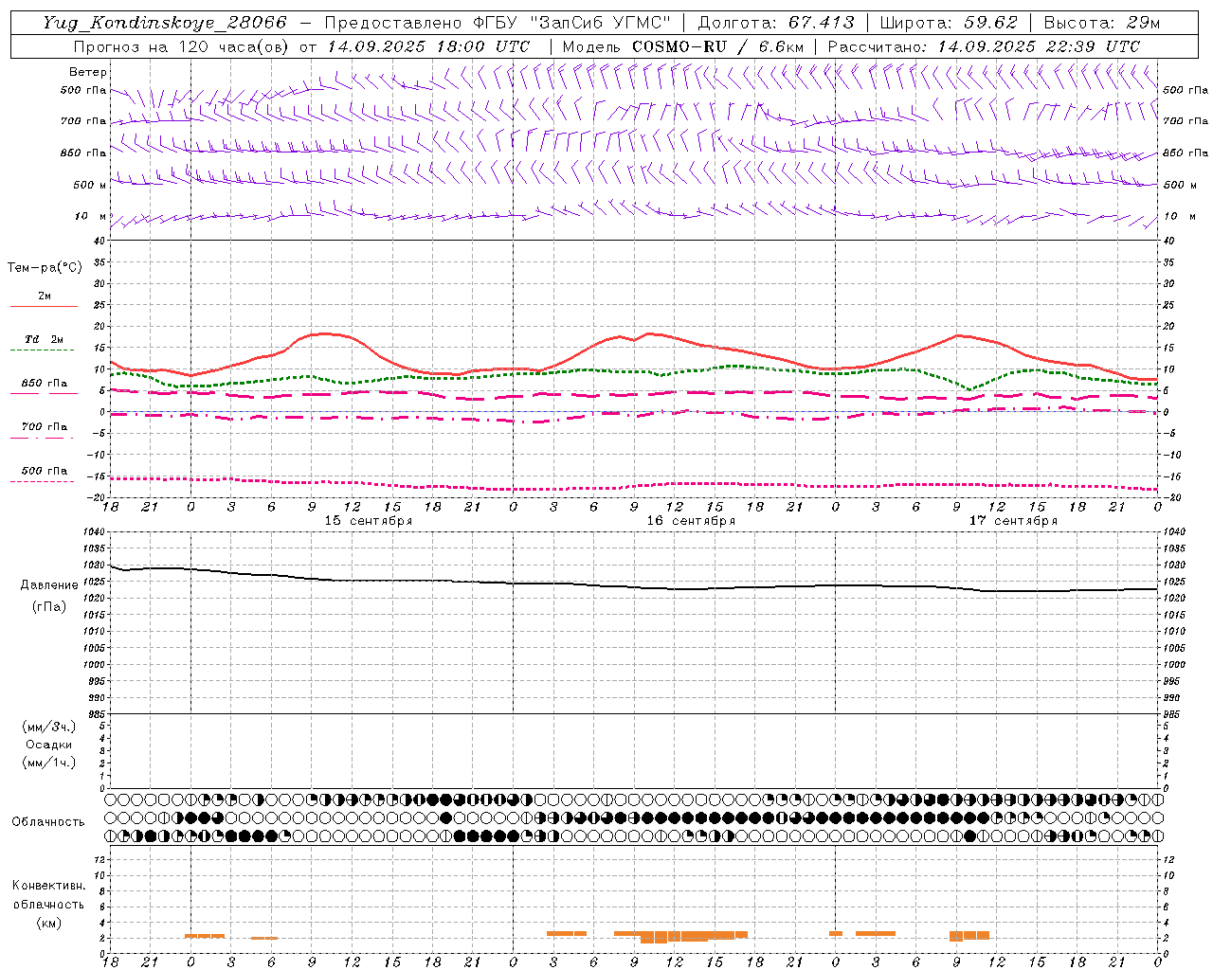Click 'Прогноз на 120 часа(ов)' forecast text
Viewport: 1213px width, 970px height.
point(183,46)
